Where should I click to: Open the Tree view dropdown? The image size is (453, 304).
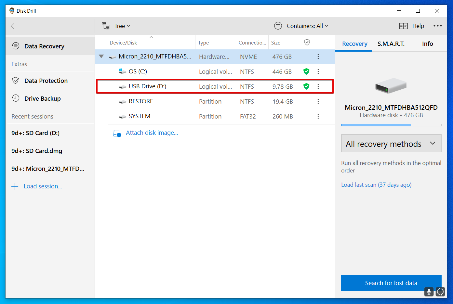pyautogui.click(x=122, y=26)
